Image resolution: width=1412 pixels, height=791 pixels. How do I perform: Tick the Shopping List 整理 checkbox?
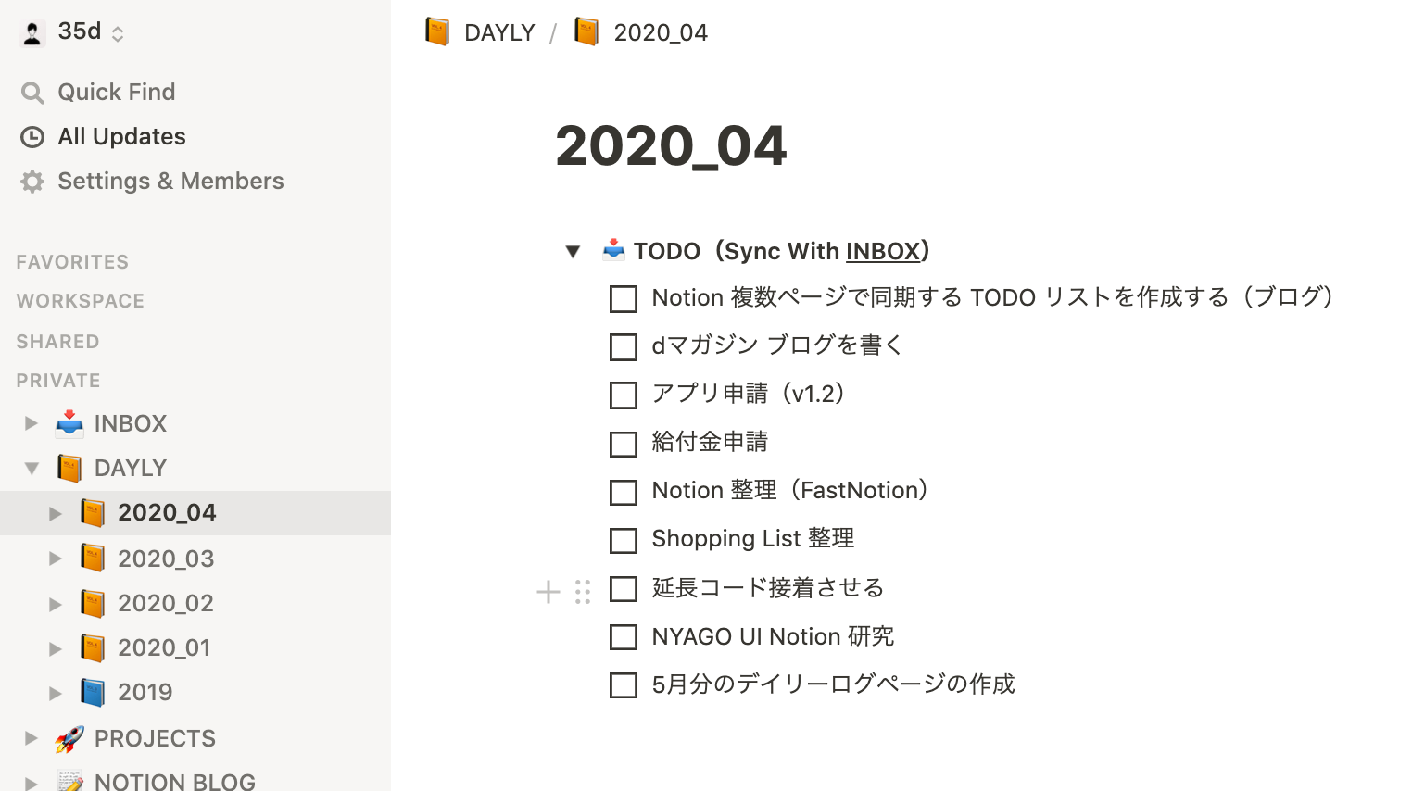(x=624, y=540)
